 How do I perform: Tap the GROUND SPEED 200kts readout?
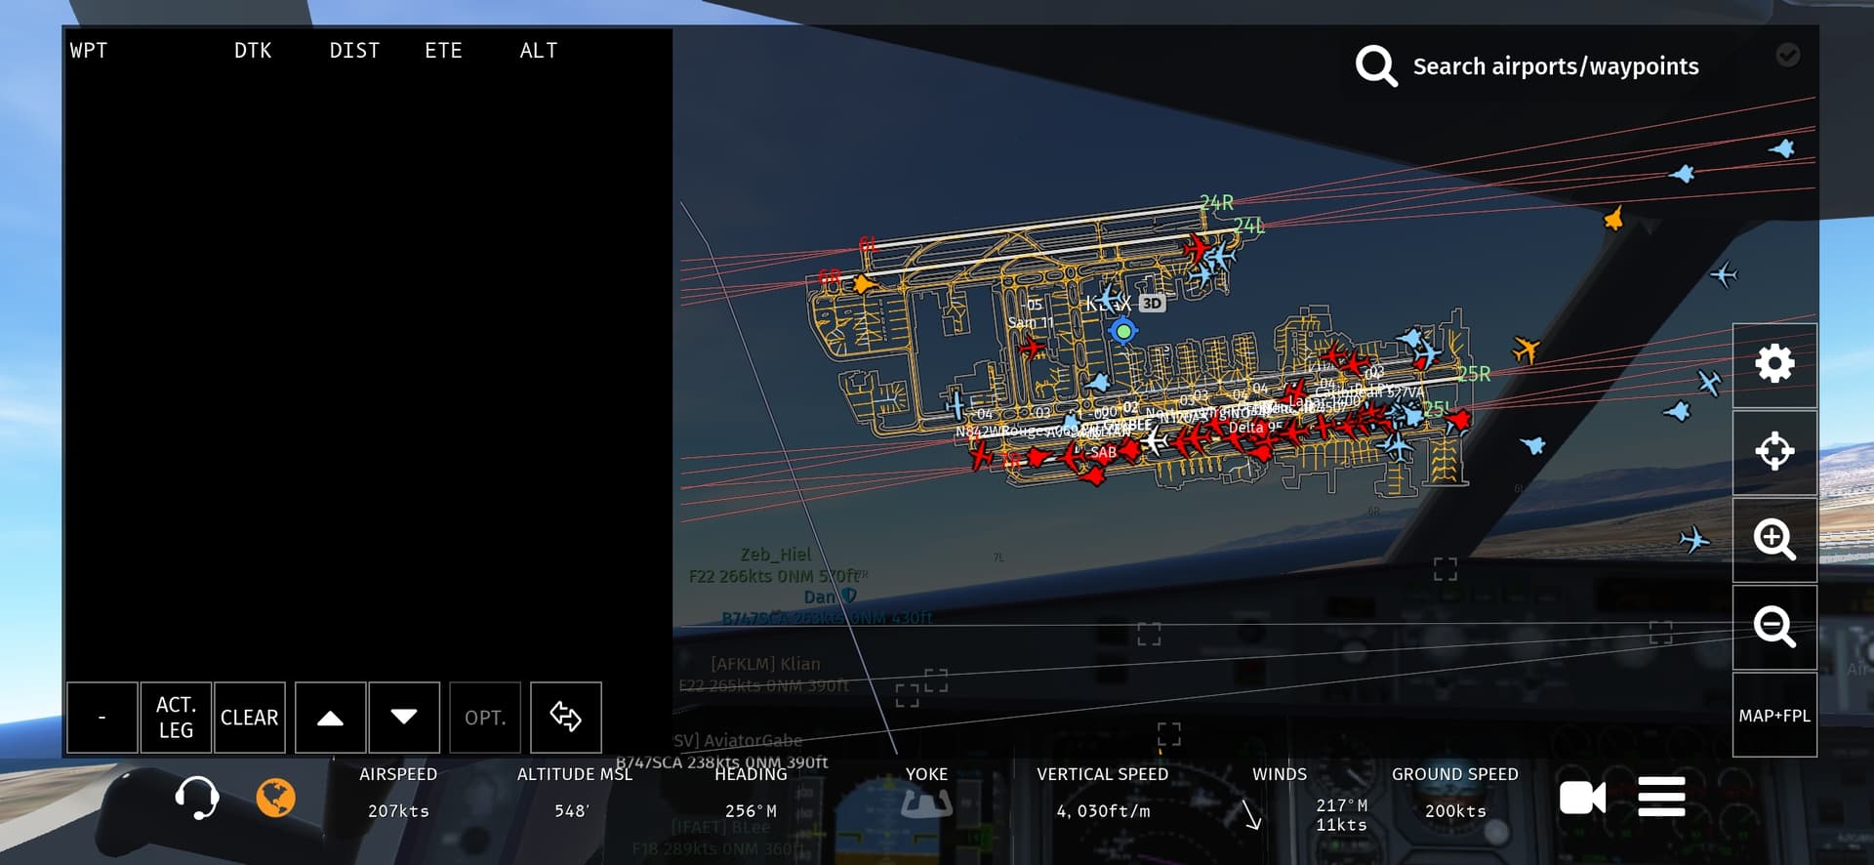coord(1455,793)
